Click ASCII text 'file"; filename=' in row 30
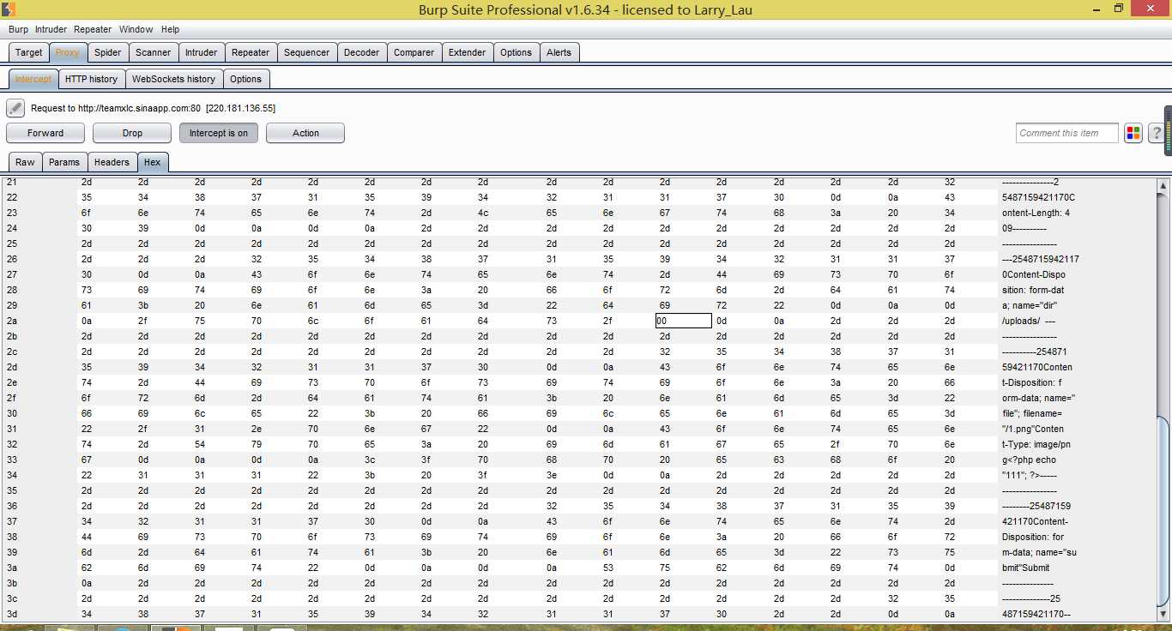1172x631 pixels. pyautogui.click(x=1032, y=413)
